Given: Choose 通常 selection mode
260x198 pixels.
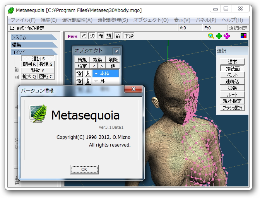Looking at the screenshot, I should tap(232, 61).
